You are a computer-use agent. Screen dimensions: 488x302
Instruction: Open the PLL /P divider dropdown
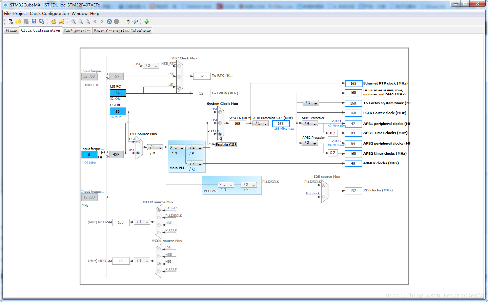tap(195, 148)
